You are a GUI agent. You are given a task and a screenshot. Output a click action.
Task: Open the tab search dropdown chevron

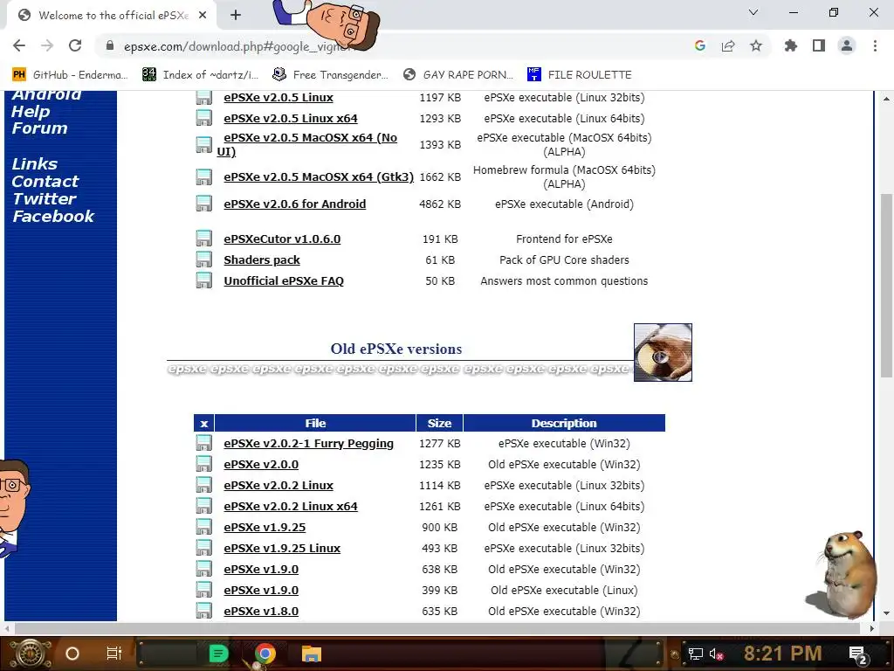click(x=753, y=12)
